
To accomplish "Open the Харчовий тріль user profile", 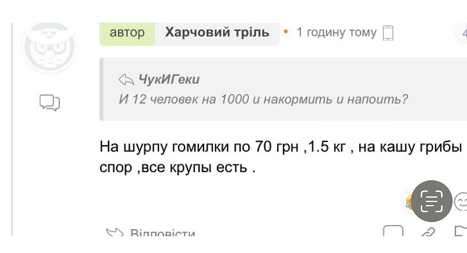I will tap(217, 33).
